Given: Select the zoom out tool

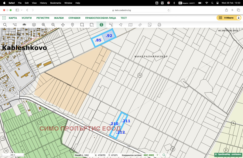Looking at the screenshot, I should click(53, 25).
